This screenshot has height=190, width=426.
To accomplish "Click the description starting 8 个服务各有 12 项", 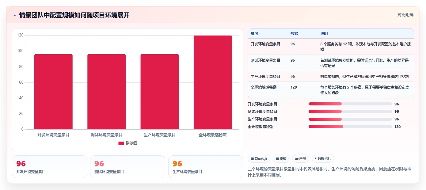I will click(x=365, y=47).
